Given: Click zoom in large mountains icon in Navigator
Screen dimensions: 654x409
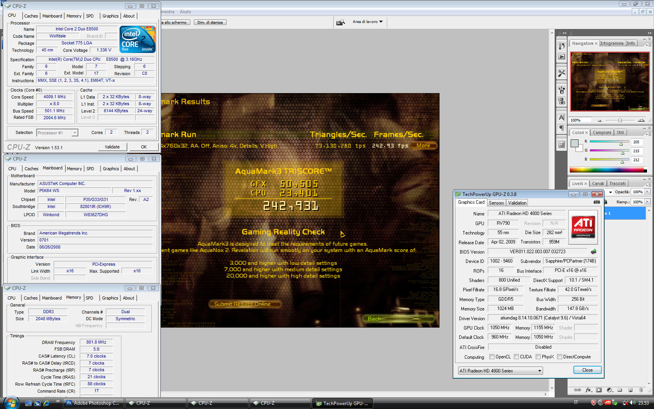Looking at the screenshot, I should tap(641, 120).
